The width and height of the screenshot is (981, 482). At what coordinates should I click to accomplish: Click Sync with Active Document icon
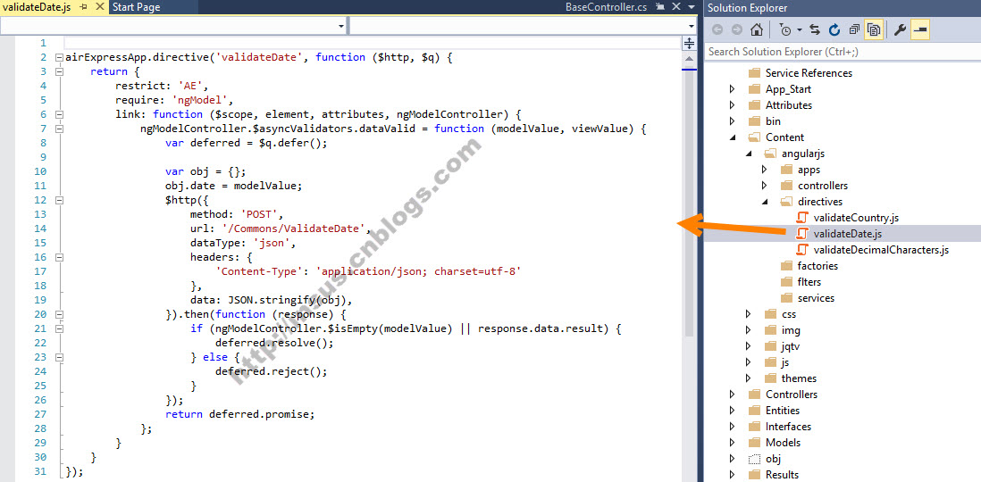[815, 29]
